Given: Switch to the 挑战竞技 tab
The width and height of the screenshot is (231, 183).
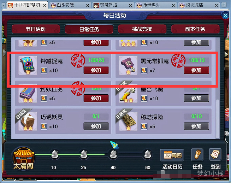Looking at the screenshot, I should coord(142,29).
